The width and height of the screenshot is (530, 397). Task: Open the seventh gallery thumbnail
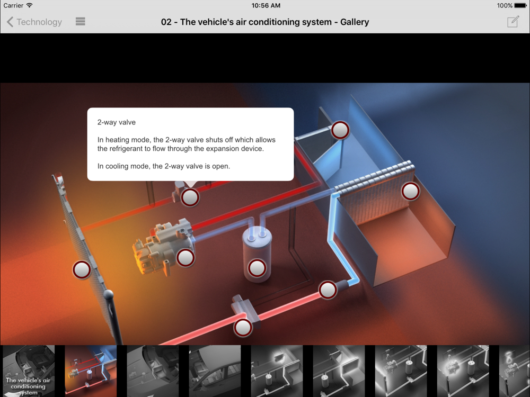[x=401, y=371]
